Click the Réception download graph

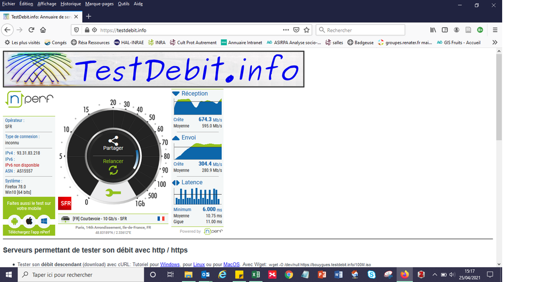[198, 107]
